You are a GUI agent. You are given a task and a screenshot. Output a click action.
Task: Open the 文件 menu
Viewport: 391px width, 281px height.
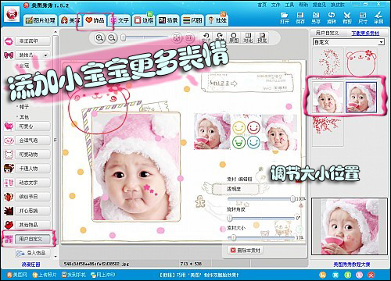coord(275,5)
